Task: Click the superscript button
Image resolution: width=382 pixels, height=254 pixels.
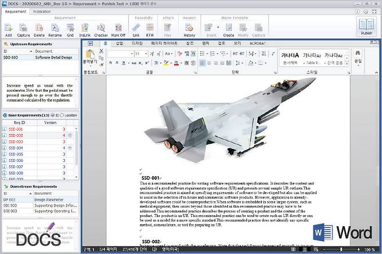Action: (x=147, y=63)
